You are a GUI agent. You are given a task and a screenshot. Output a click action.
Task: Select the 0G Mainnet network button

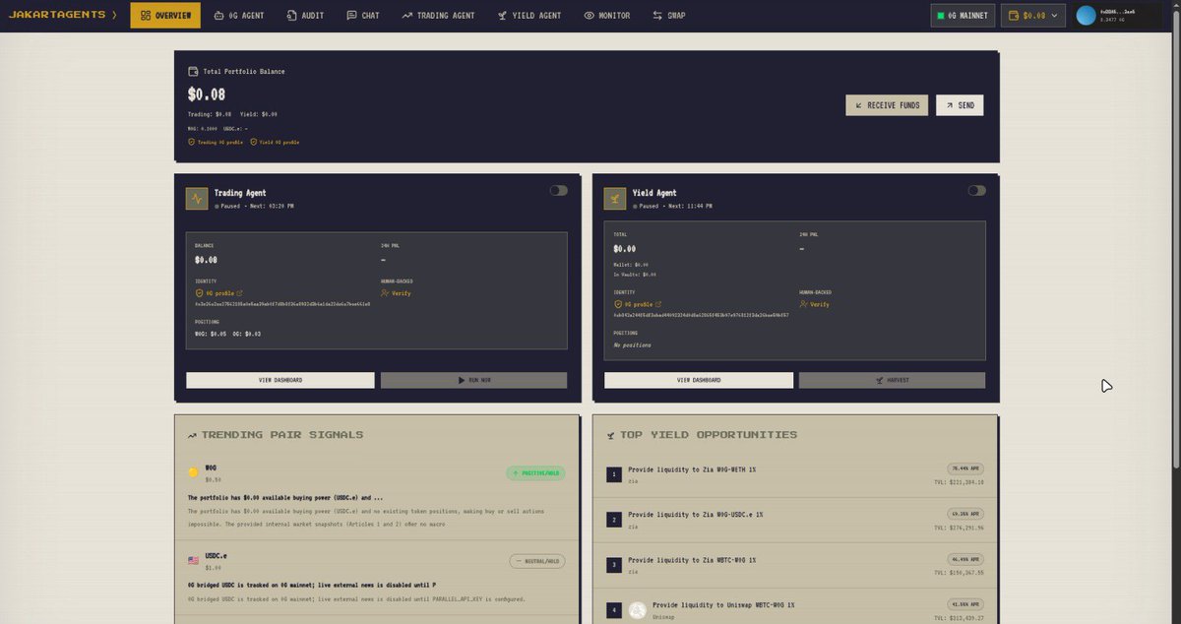(963, 16)
